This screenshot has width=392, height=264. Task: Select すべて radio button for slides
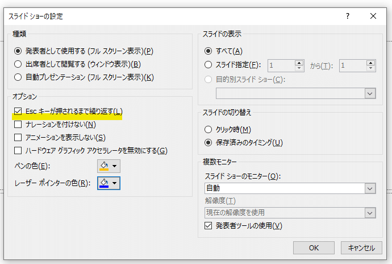click(208, 51)
